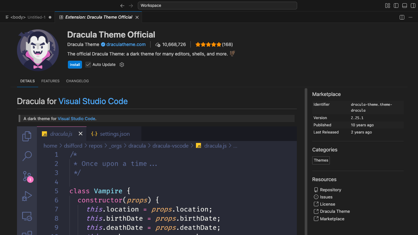Open the Workspace command search field
Viewport: 418px width, 235px height.
point(217,6)
